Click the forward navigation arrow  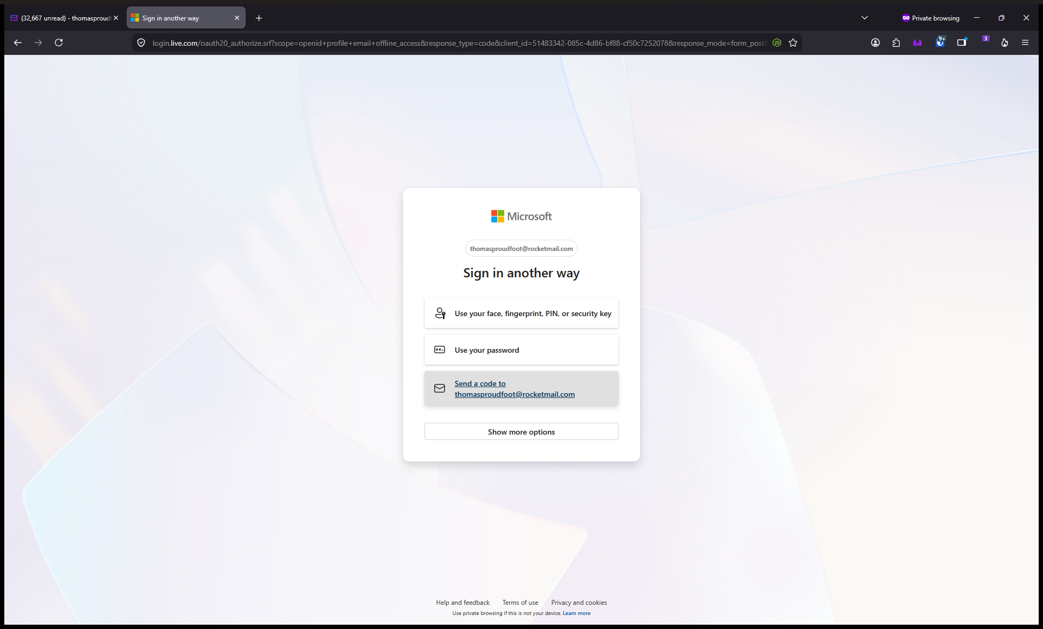pyautogui.click(x=38, y=43)
